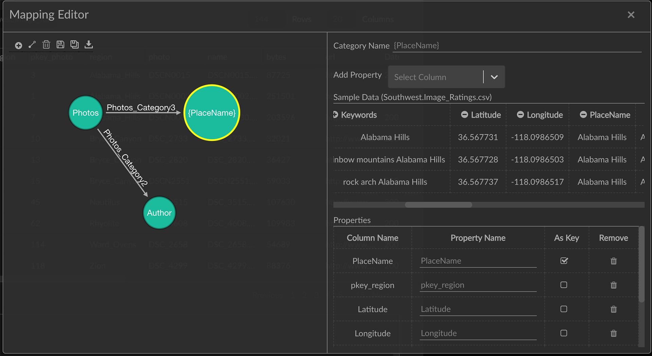Image resolution: width=652 pixels, height=356 pixels.
Task: Collapse the PlaceName sample data column
Action: tap(583, 115)
